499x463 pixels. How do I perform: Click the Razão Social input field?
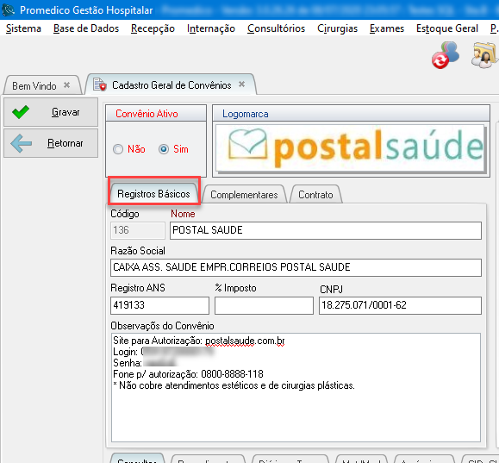pos(296,267)
